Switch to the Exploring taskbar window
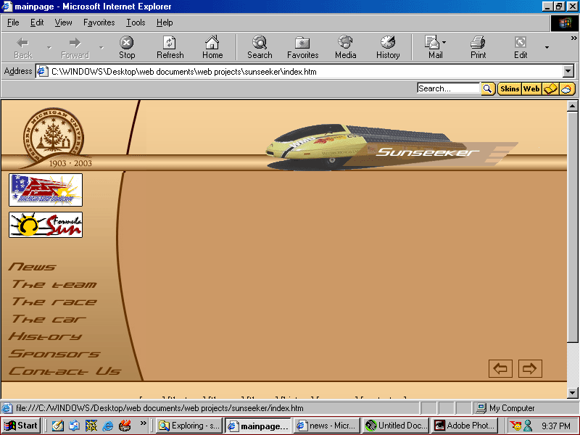Screen dimensions: 580x435 pyautogui.click(x=189, y=426)
